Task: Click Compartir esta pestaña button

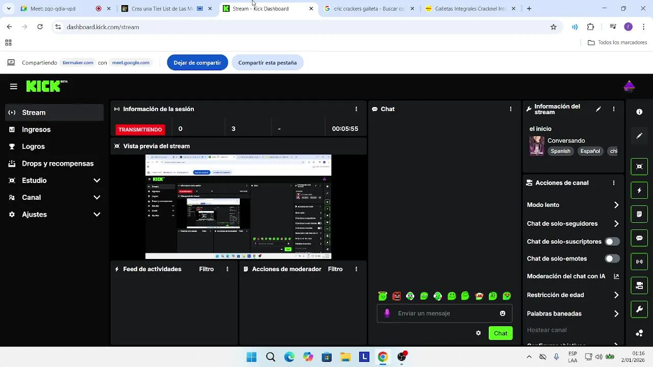Action: 267,63
